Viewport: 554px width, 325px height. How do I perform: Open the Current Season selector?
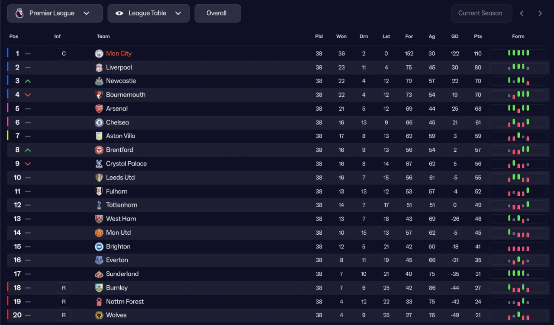coord(481,13)
